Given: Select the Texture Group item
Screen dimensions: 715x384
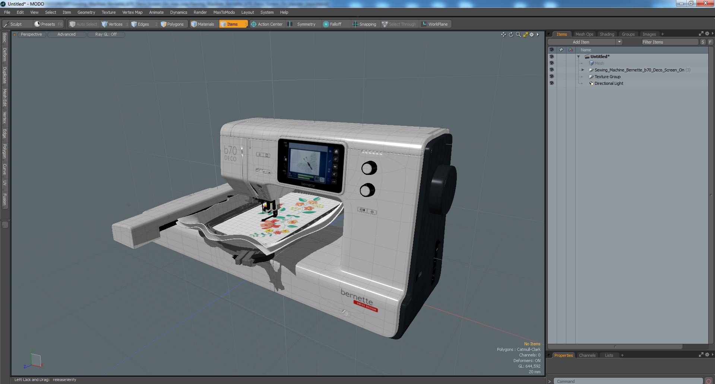Looking at the screenshot, I should (607, 77).
